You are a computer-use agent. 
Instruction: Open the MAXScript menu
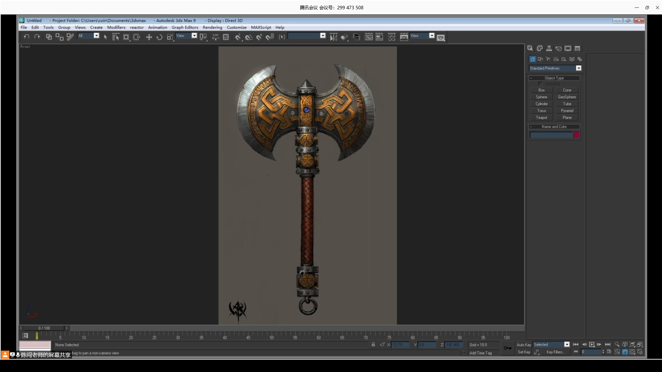(x=261, y=28)
